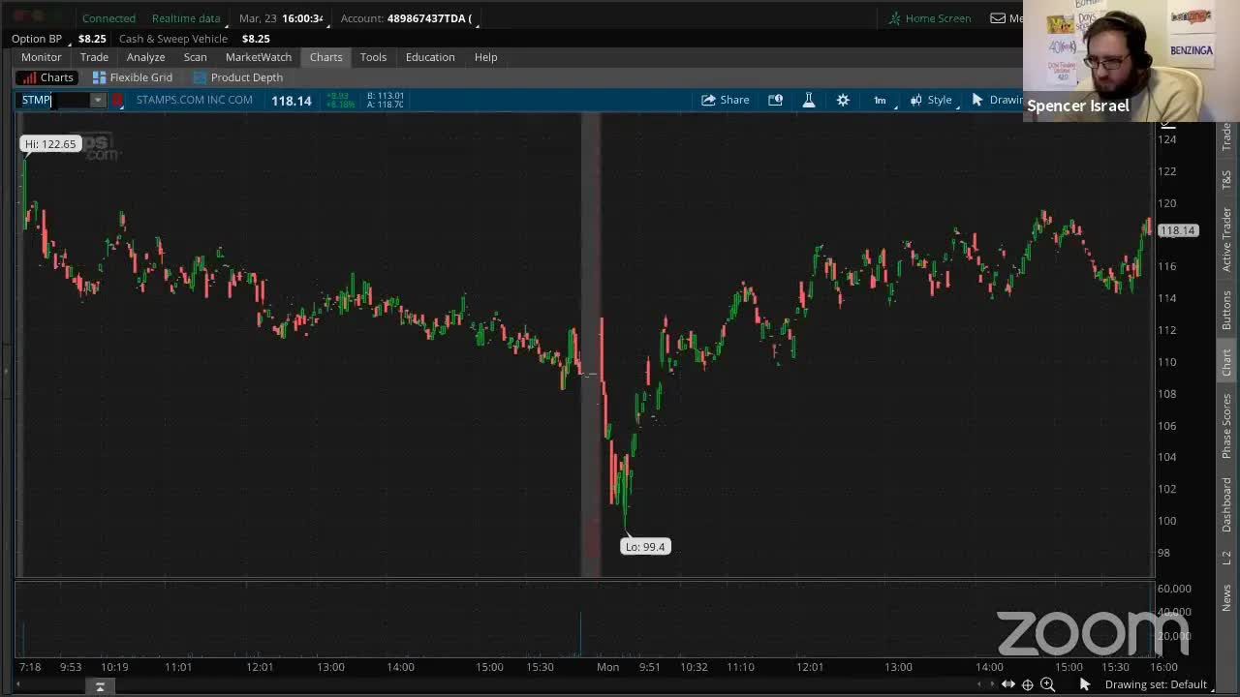The height and width of the screenshot is (697, 1240).
Task: Open the L2 side panel tab
Action: pos(1226,559)
